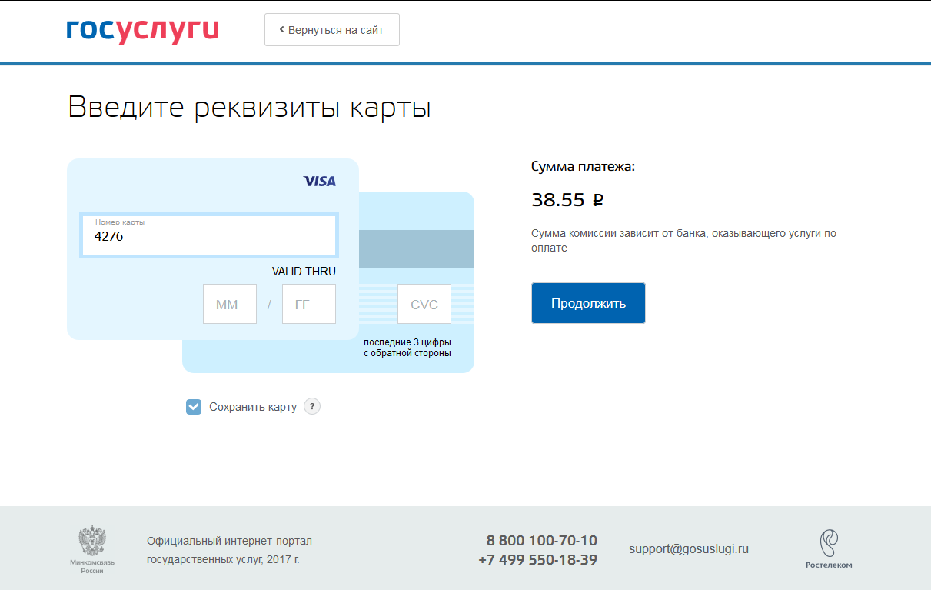Screen dimensions: 931x590
Task: Open the question mark help for saving card
Action: [x=311, y=407]
